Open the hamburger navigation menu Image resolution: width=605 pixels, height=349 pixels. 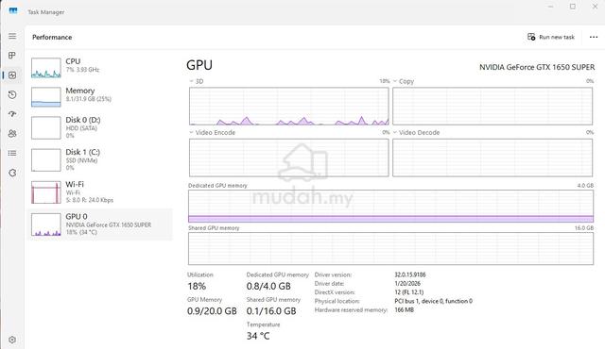12,36
